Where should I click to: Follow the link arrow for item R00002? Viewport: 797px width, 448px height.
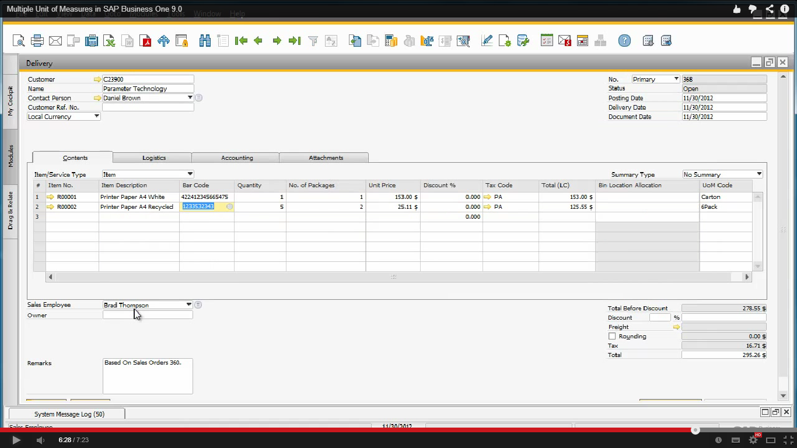click(50, 206)
